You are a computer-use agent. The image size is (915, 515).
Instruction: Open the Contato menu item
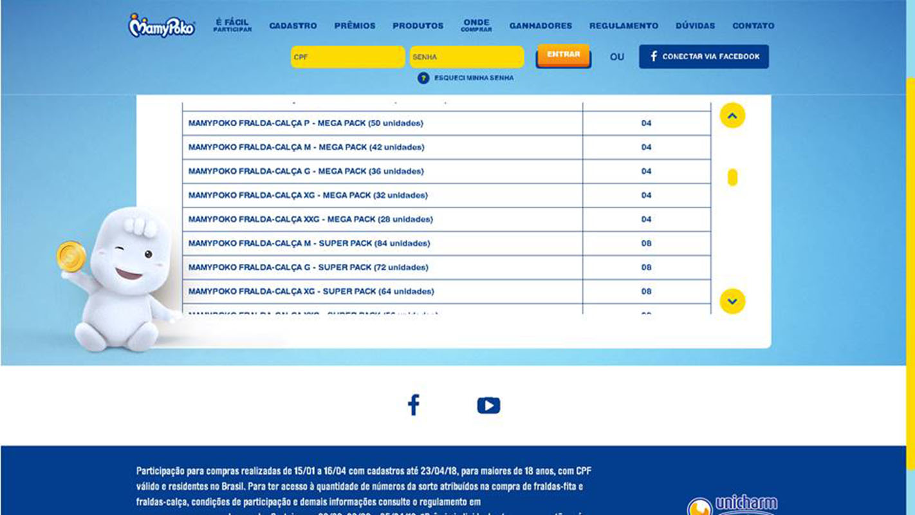click(753, 26)
